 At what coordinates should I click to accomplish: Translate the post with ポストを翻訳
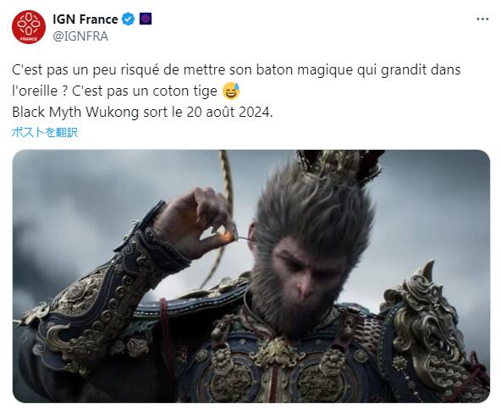coord(44,132)
